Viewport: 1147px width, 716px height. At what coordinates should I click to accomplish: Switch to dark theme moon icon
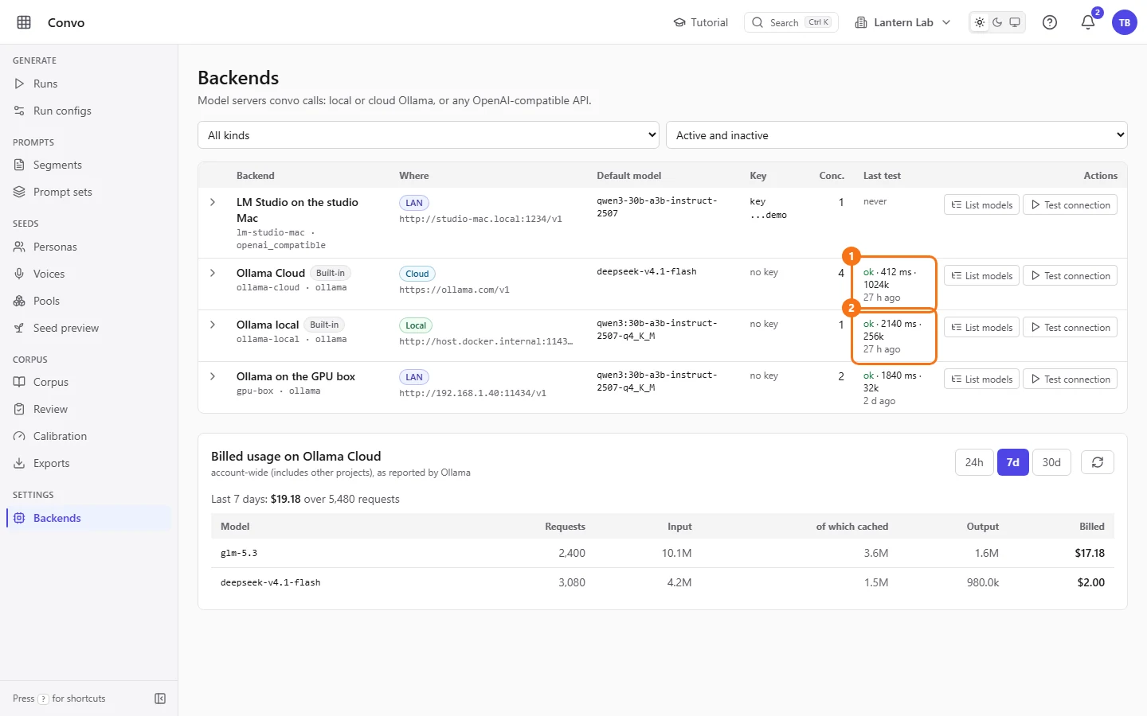point(997,22)
